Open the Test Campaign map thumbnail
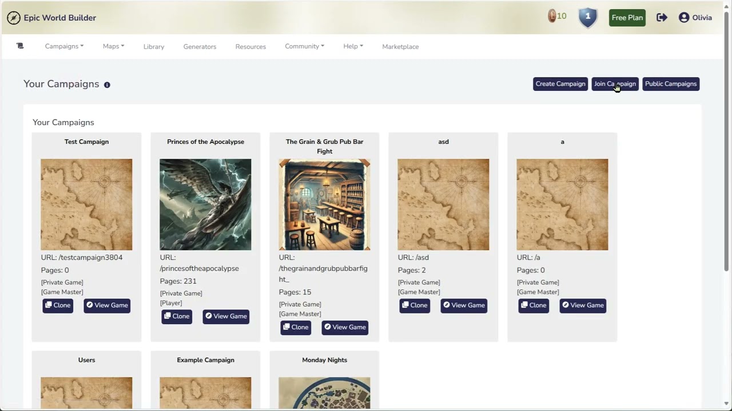This screenshot has width=732, height=411. coord(86,204)
